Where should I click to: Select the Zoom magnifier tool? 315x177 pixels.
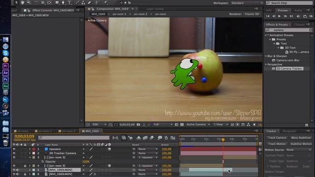[29, 2]
